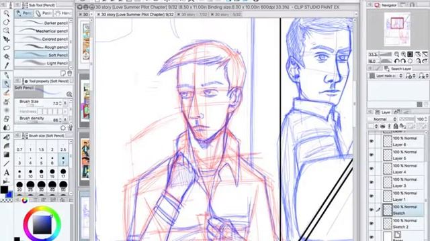This screenshot has width=430, height=241.
Task: Click the Navigator fit to screen icon
Action: click(410, 54)
